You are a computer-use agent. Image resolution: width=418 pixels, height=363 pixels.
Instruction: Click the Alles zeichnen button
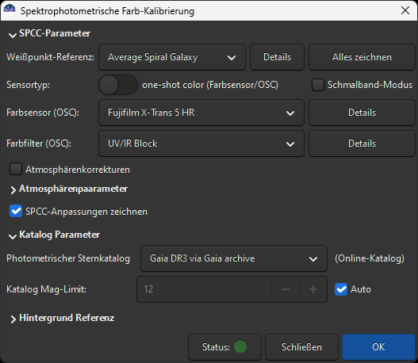coord(362,57)
